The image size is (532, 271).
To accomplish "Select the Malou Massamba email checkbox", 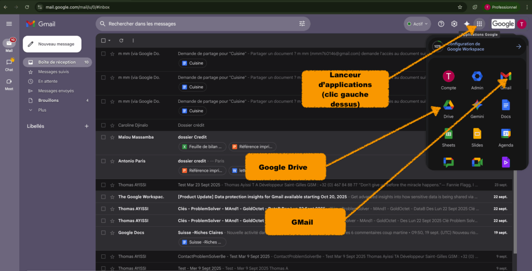I will click(x=103, y=137).
